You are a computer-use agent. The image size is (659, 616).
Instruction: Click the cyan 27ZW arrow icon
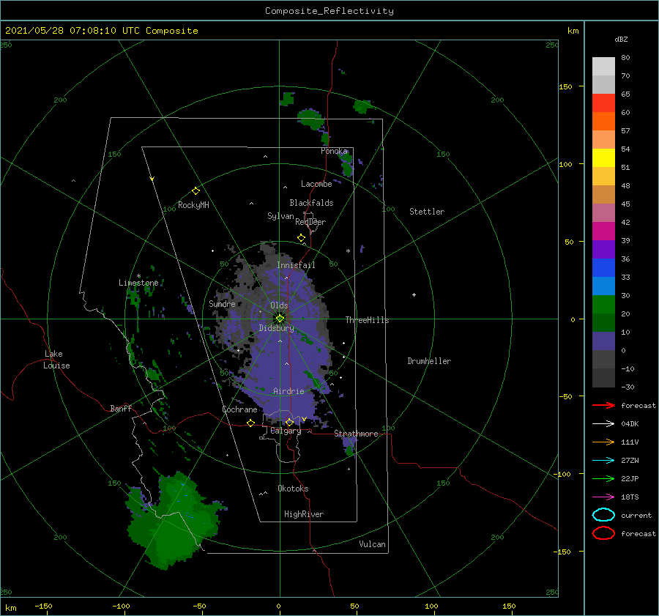click(x=603, y=461)
